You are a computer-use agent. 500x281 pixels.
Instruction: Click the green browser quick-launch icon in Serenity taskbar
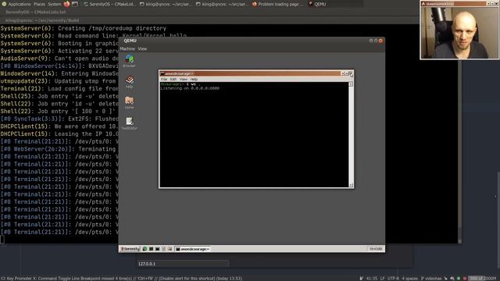click(145, 249)
